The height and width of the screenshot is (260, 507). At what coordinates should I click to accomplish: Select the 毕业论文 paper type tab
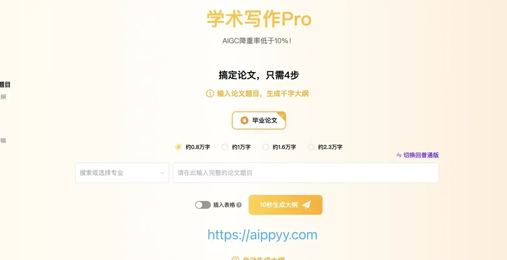tap(259, 121)
